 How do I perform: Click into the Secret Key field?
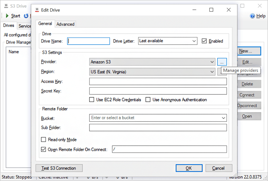158,91
